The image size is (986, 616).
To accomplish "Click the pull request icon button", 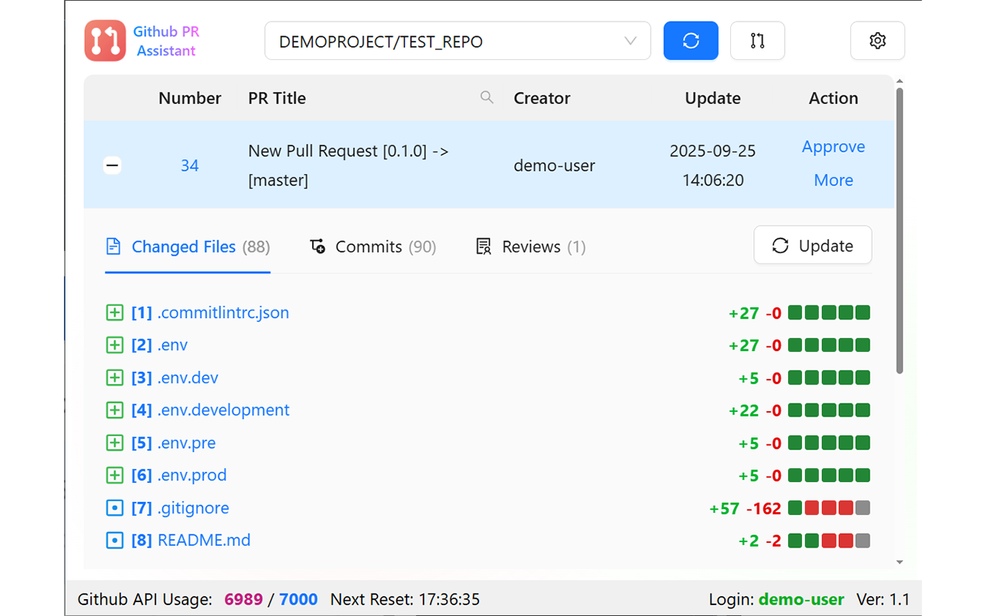I will coord(757,41).
